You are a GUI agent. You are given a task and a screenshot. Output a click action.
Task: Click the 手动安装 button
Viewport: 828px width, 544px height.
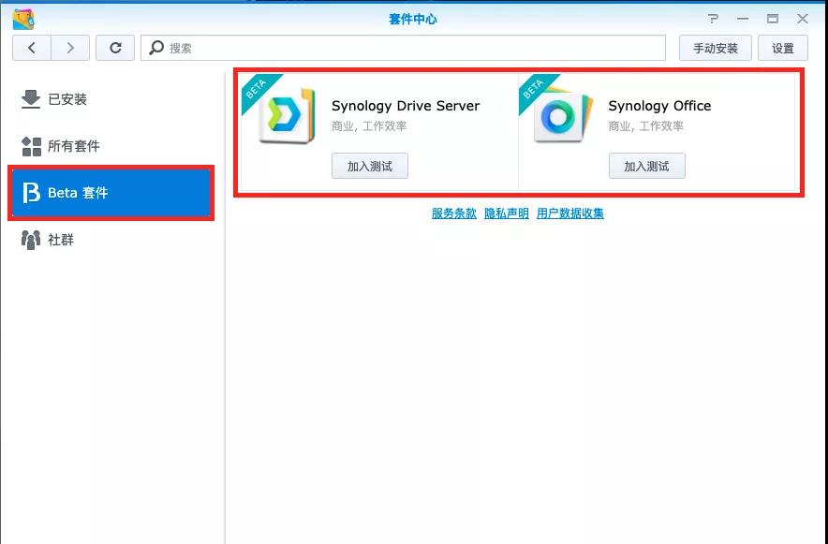coord(715,48)
